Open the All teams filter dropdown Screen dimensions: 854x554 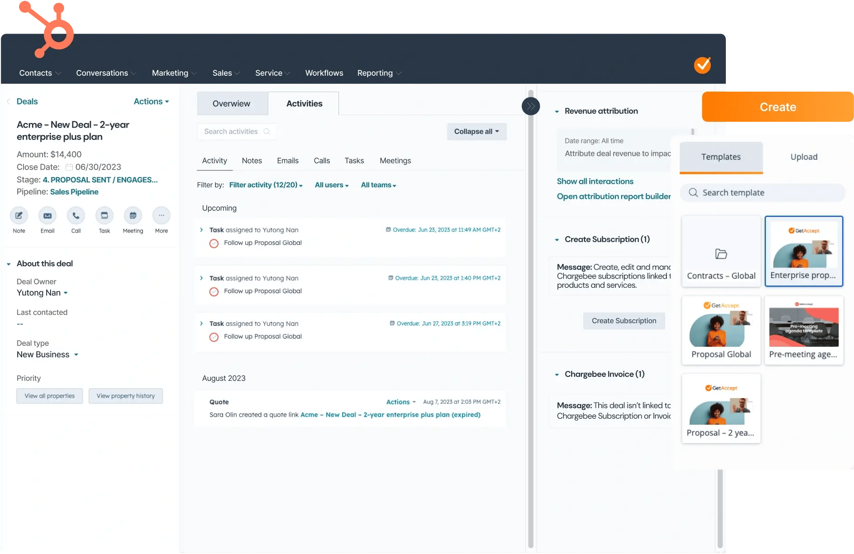pyautogui.click(x=378, y=185)
